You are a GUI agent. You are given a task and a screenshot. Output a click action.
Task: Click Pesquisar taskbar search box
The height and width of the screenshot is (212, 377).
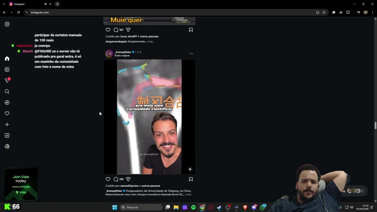pyautogui.click(x=141, y=207)
